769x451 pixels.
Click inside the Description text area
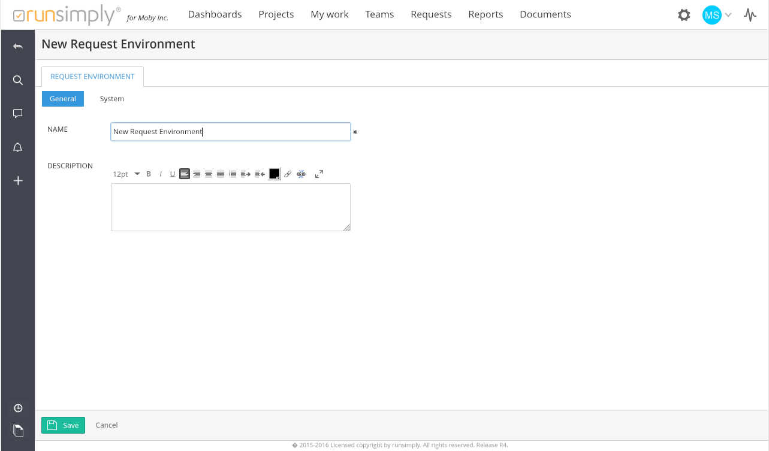point(230,207)
